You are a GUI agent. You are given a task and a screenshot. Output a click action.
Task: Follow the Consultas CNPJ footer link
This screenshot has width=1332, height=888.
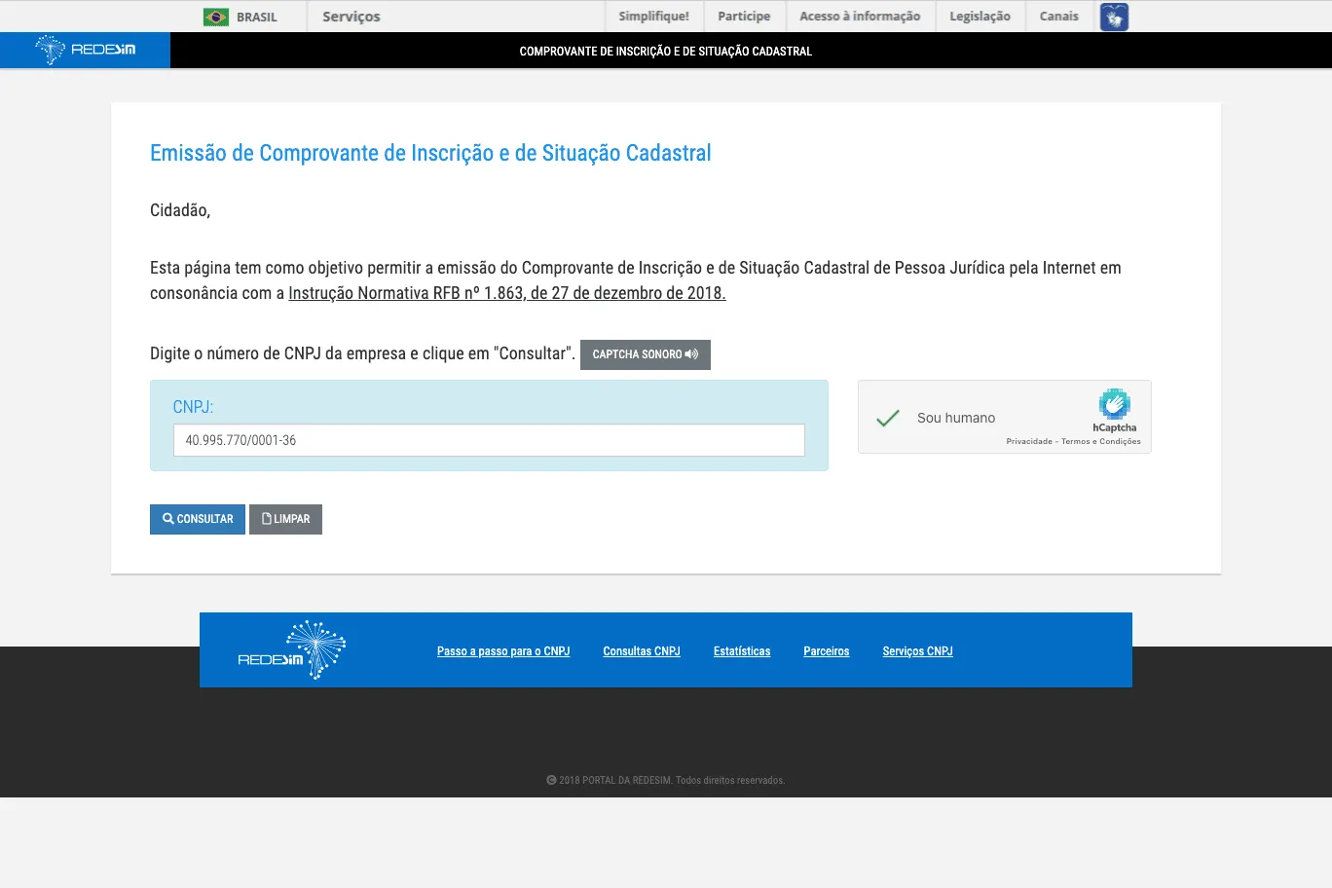tap(641, 651)
